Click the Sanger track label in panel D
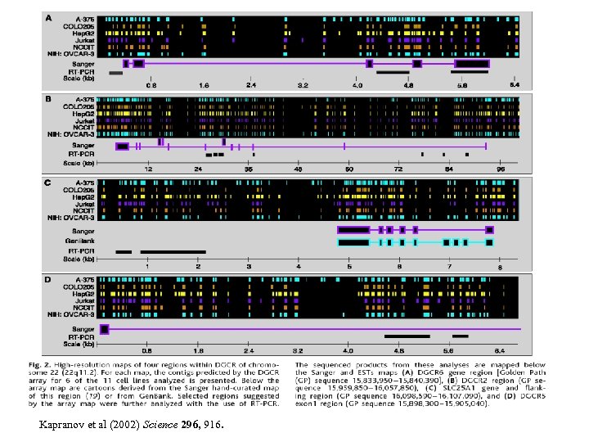The width and height of the screenshot is (589, 442). coord(83,329)
